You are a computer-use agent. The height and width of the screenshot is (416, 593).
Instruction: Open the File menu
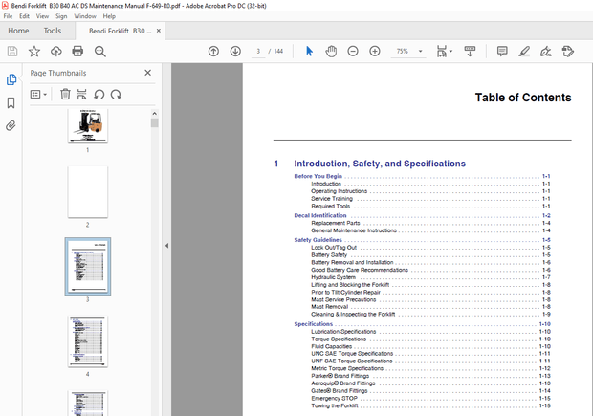point(8,16)
